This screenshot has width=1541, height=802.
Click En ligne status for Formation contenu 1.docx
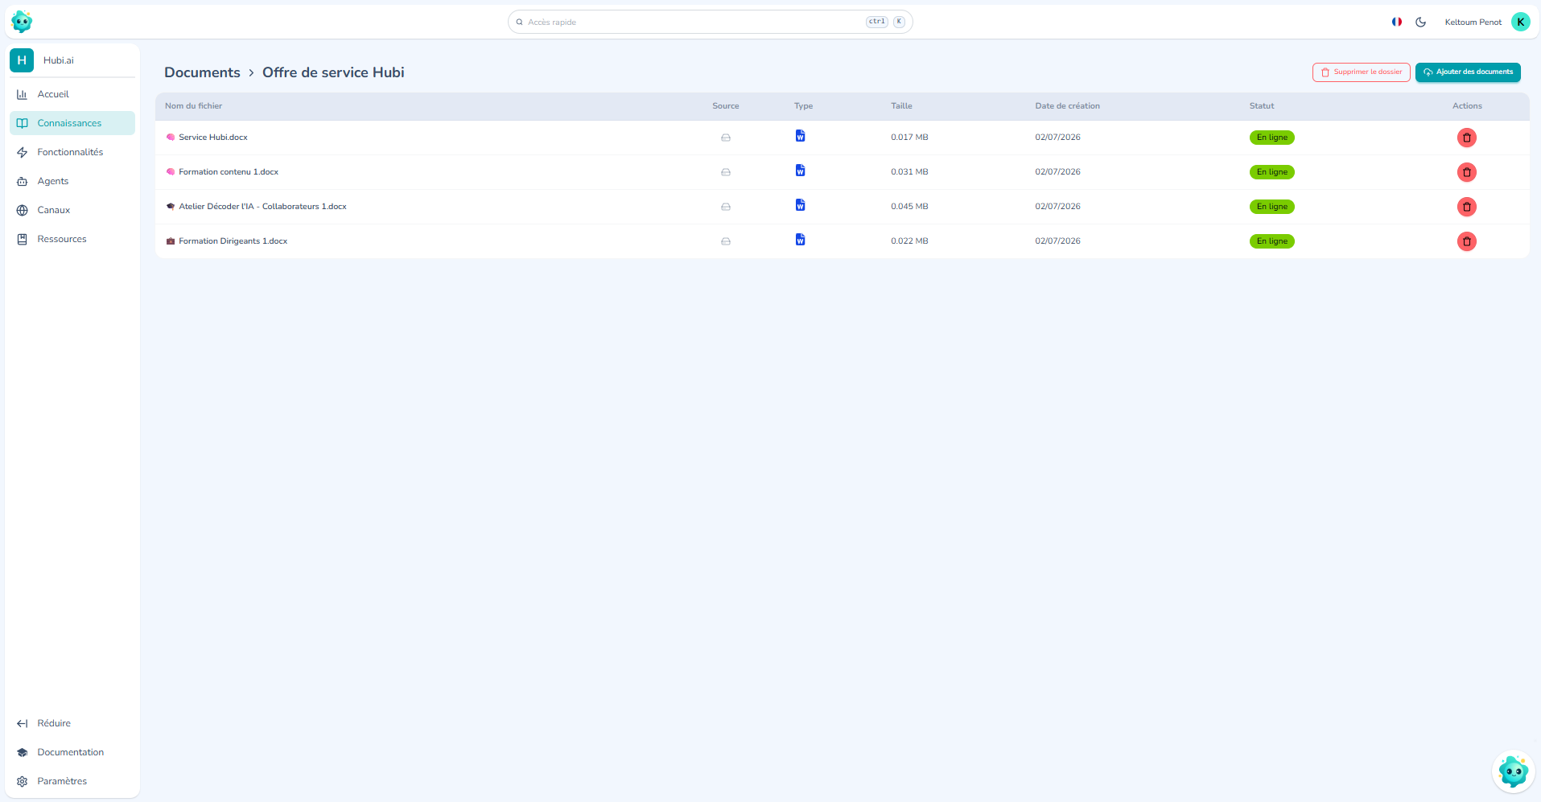pos(1271,172)
